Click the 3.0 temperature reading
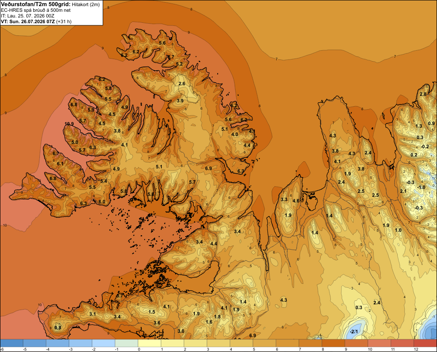The image size is (437, 352). (181, 331)
